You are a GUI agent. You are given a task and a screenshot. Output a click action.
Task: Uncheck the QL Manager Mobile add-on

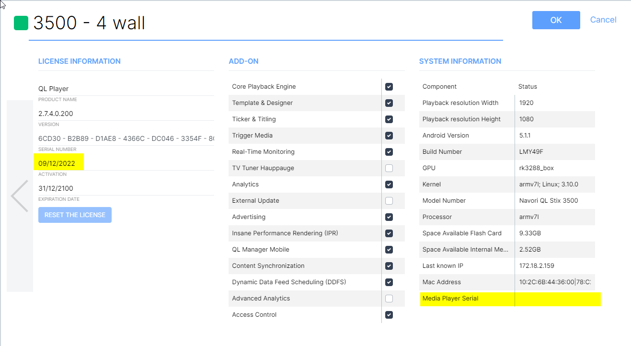click(389, 250)
